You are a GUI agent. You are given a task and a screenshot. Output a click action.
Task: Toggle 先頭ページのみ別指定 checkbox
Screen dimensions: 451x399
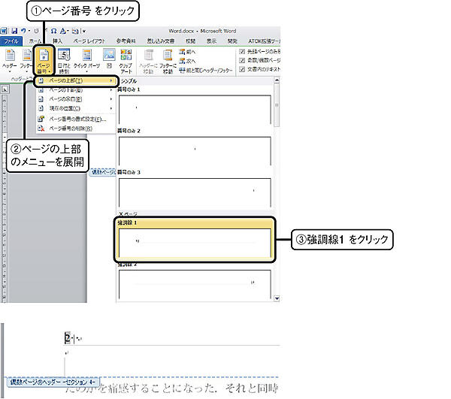tap(241, 51)
